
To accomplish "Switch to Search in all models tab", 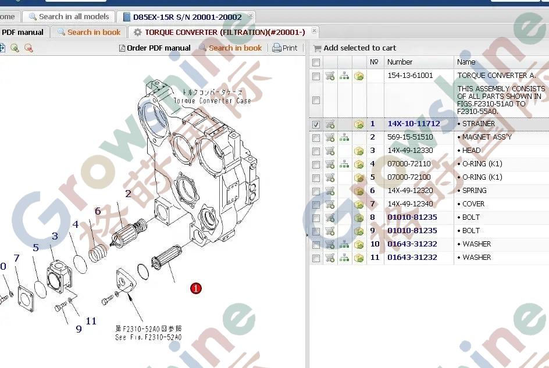I will tap(69, 16).
